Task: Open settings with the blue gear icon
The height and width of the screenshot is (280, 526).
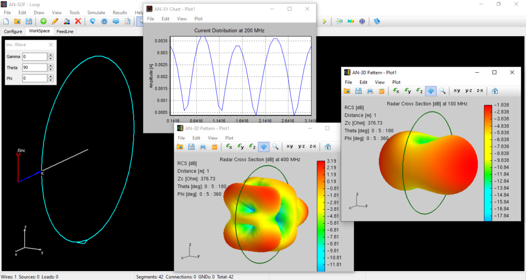Action: [x=104, y=22]
